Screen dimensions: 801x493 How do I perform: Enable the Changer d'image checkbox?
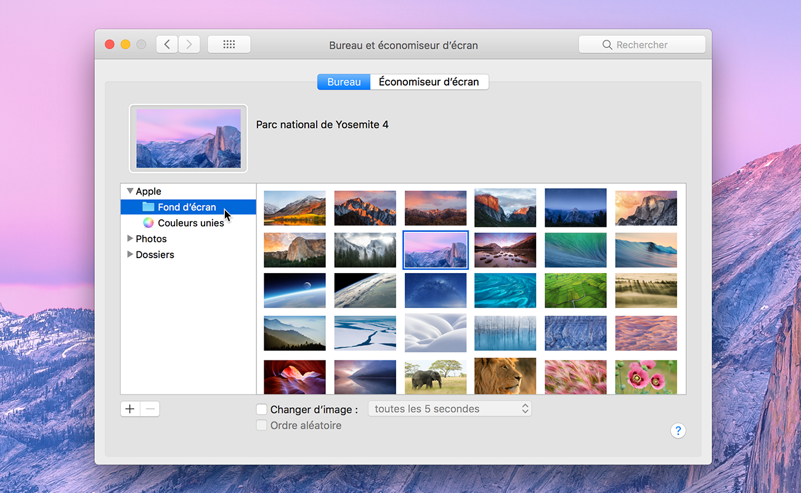pos(262,409)
